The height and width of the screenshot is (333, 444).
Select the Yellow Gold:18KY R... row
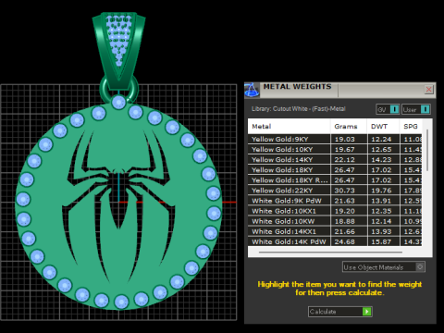click(335, 180)
